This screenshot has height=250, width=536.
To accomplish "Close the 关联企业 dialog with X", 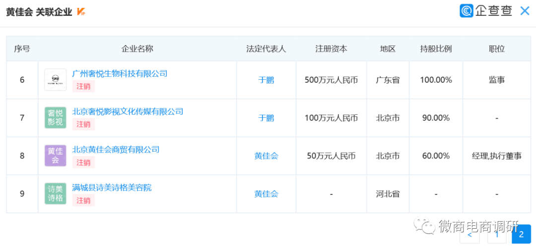I will [x=525, y=11].
